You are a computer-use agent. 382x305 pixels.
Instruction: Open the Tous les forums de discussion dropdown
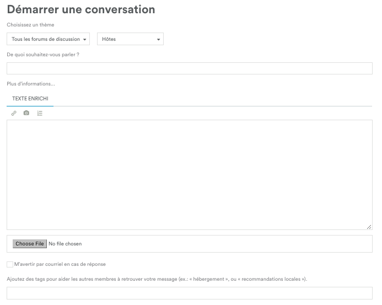pyautogui.click(x=49, y=39)
